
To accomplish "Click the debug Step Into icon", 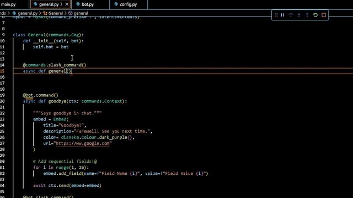I will [x=299, y=15].
